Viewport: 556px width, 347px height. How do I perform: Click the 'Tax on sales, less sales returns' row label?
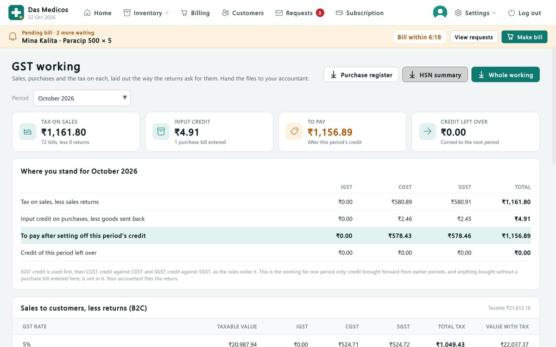(x=60, y=202)
